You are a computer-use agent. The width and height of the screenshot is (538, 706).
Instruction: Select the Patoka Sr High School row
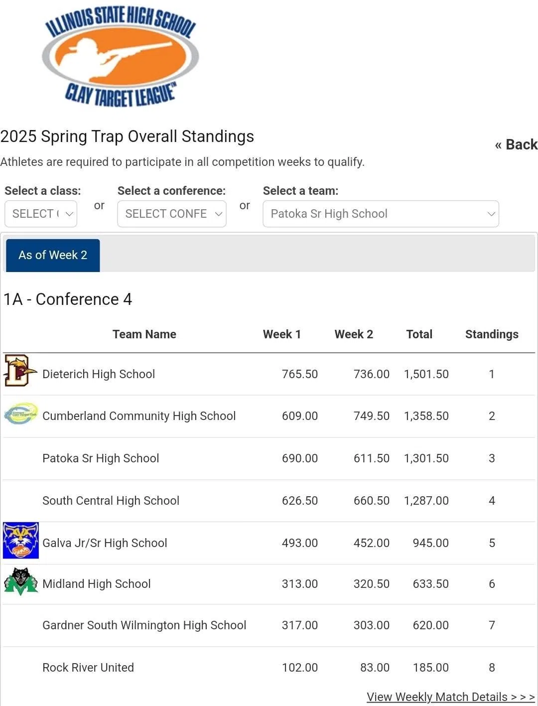[269, 458]
